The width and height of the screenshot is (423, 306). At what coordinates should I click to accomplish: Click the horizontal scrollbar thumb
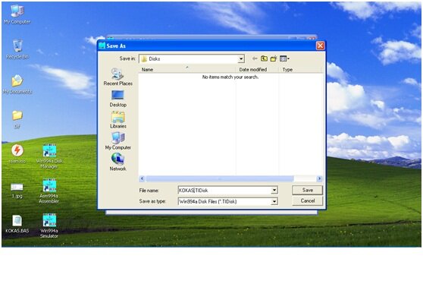click(220, 178)
